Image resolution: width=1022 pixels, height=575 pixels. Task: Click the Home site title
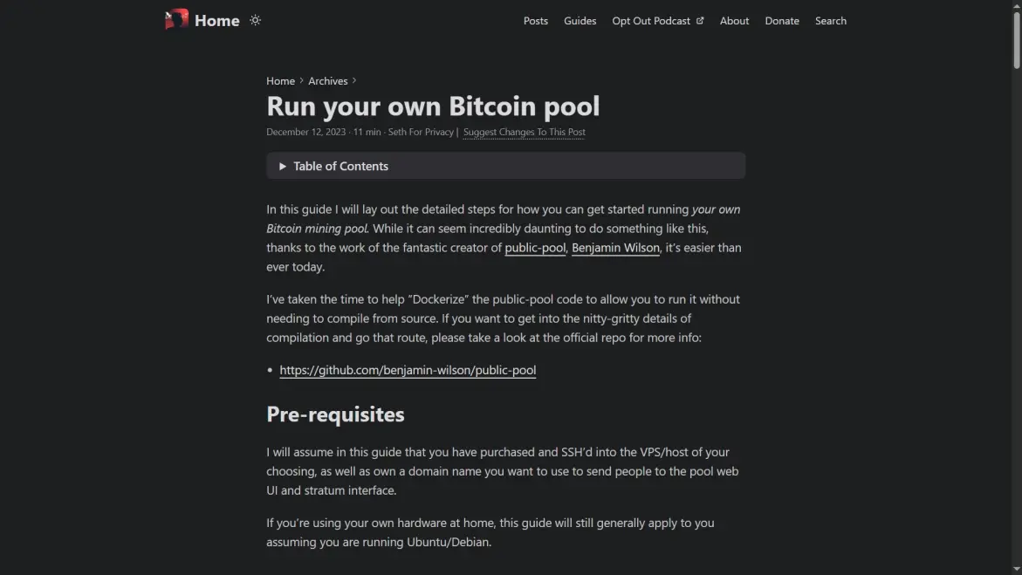pos(216,21)
